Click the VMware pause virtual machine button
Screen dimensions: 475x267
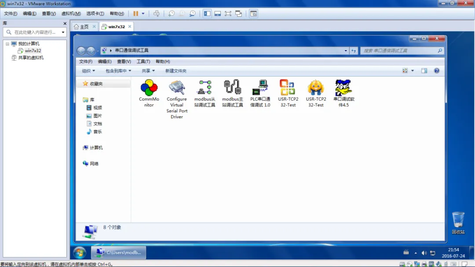click(x=136, y=13)
